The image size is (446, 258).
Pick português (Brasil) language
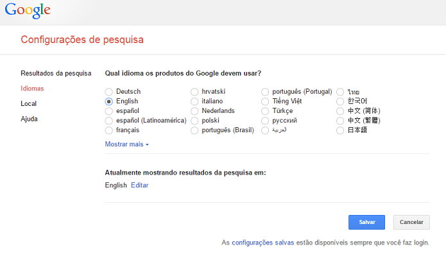tap(194, 130)
